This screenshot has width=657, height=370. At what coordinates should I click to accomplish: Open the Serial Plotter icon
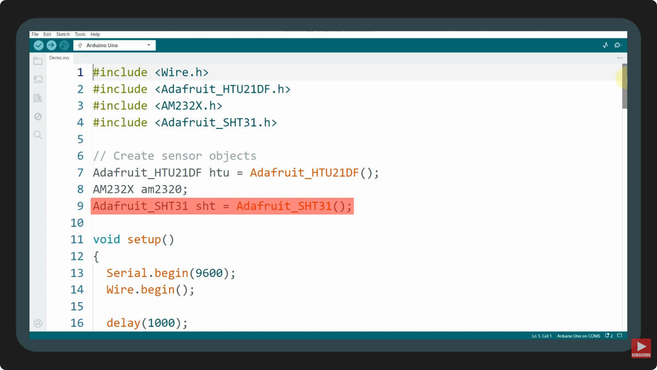(x=605, y=45)
